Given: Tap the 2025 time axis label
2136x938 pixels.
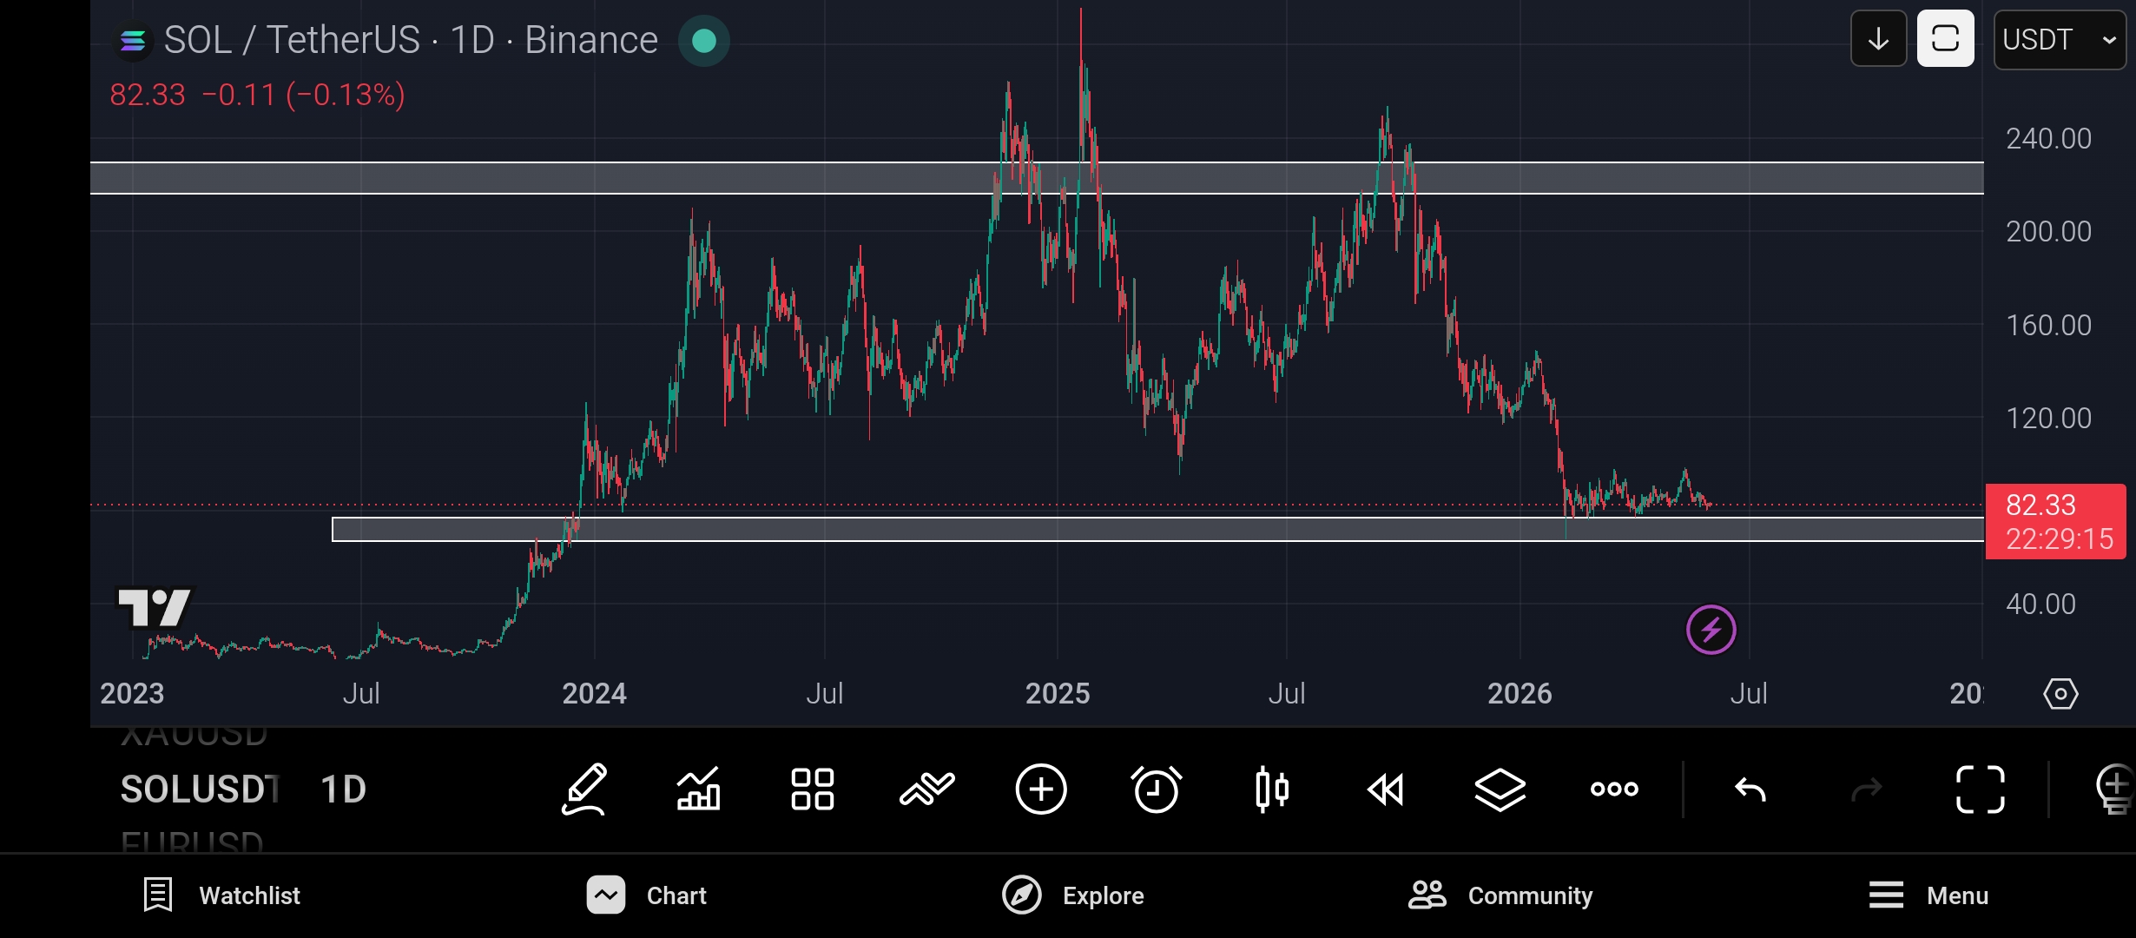Looking at the screenshot, I should pos(1058,694).
